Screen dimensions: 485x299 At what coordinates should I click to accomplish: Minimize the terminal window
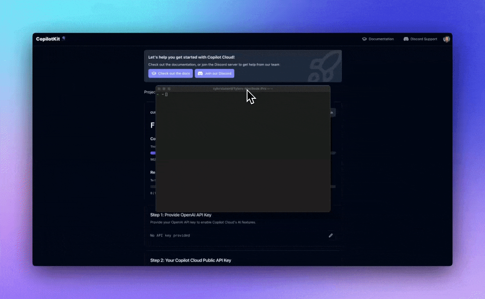pyautogui.click(x=164, y=89)
